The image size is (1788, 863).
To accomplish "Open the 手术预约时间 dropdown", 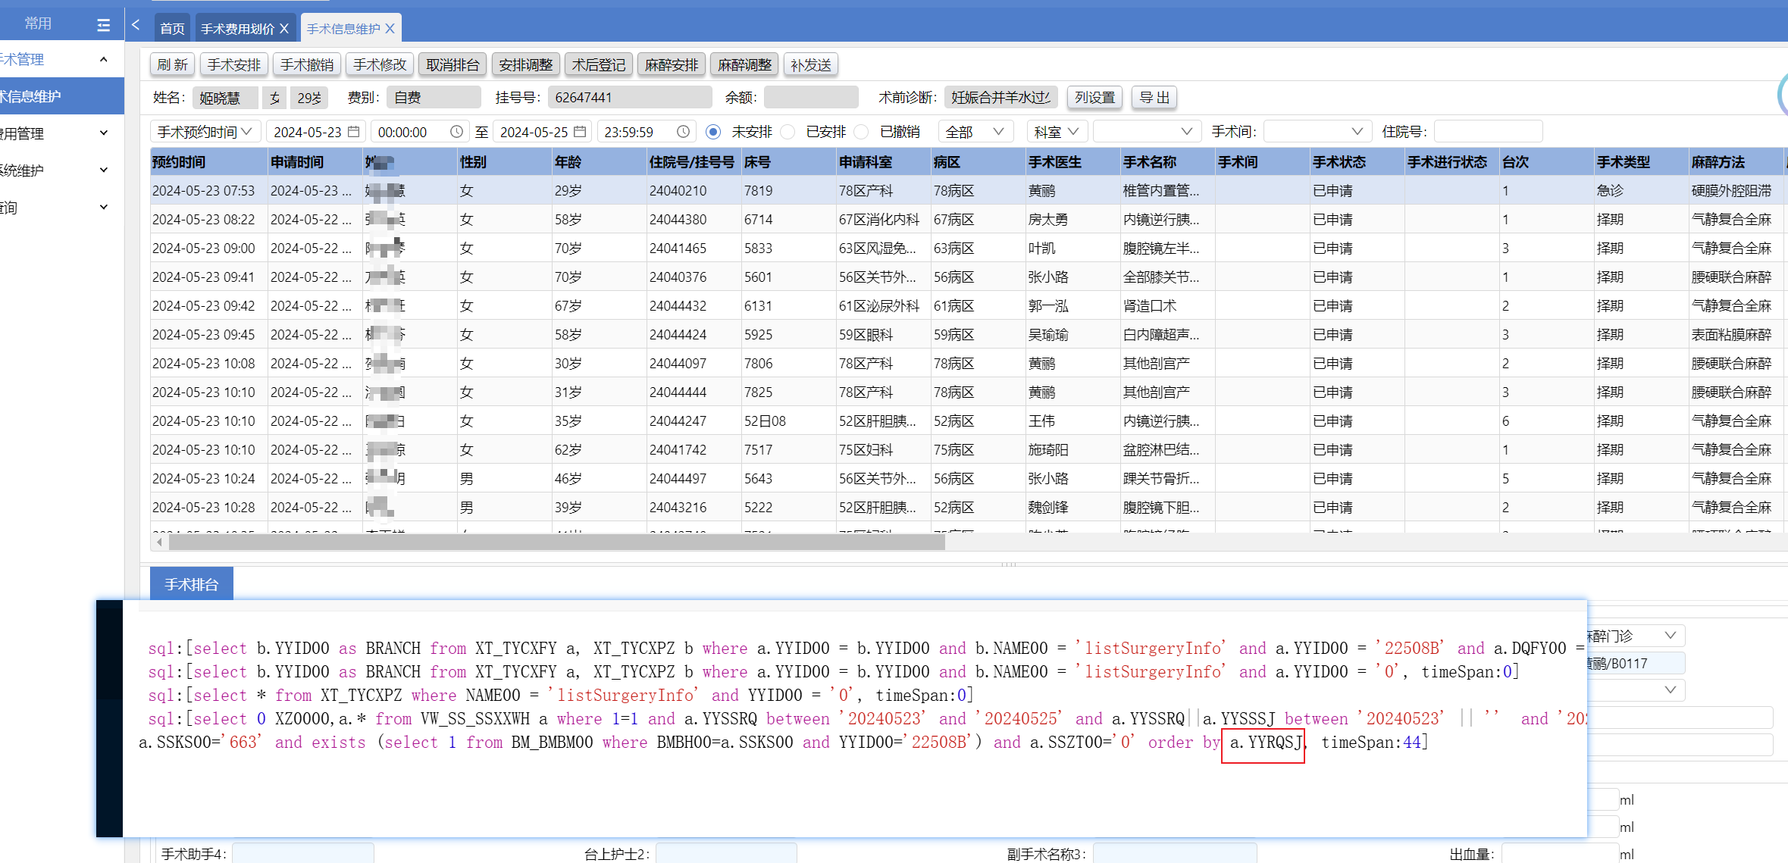I will [205, 132].
